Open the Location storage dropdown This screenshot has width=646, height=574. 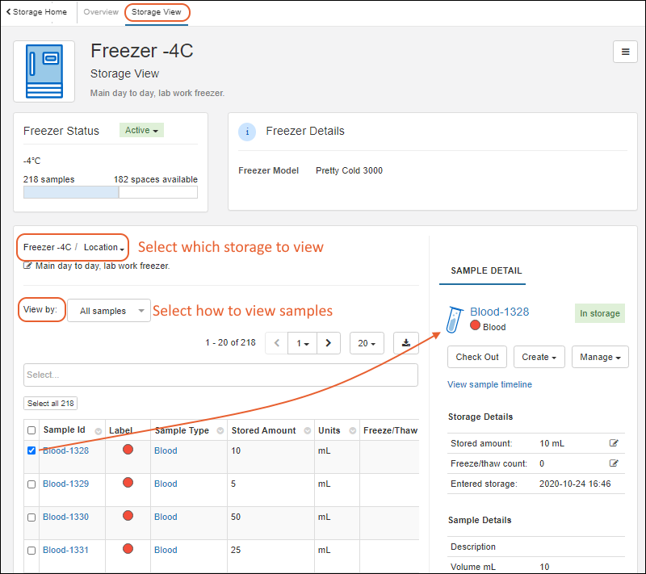104,247
